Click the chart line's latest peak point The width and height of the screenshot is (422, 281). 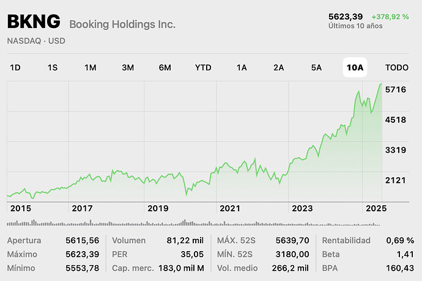381,84
